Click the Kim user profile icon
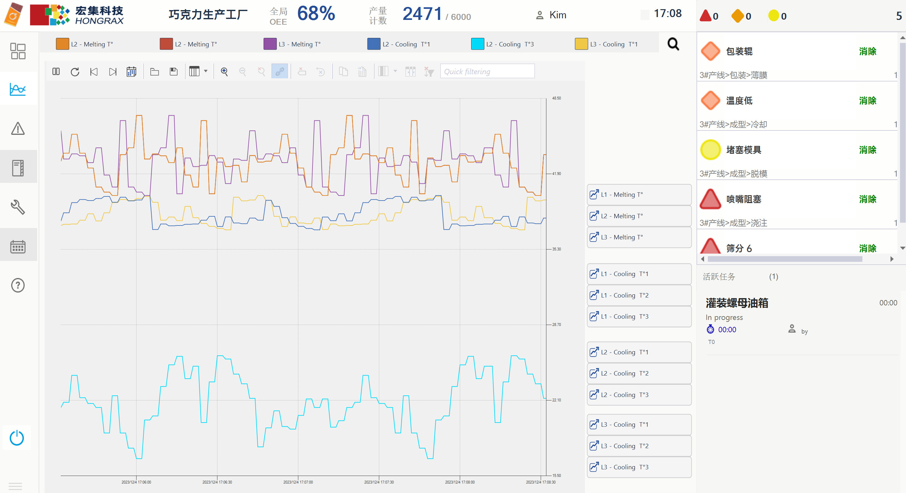 coord(539,15)
